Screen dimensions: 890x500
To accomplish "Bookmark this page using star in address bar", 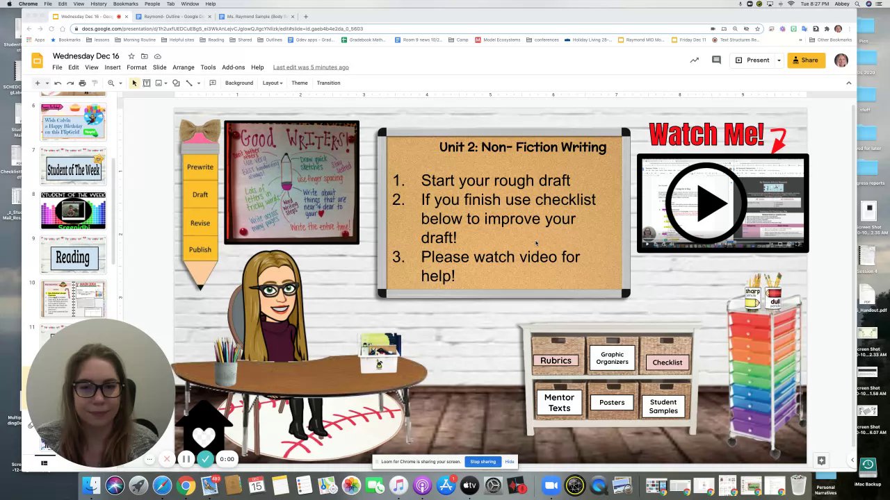I will click(x=757, y=28).
